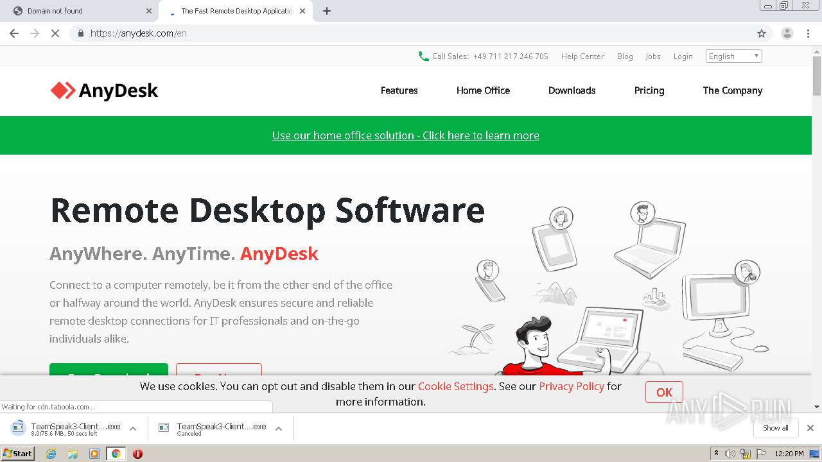Viewport: 822px width, 462px height.
Task: Click the Action Center flag icon
Action: [761, 454]
